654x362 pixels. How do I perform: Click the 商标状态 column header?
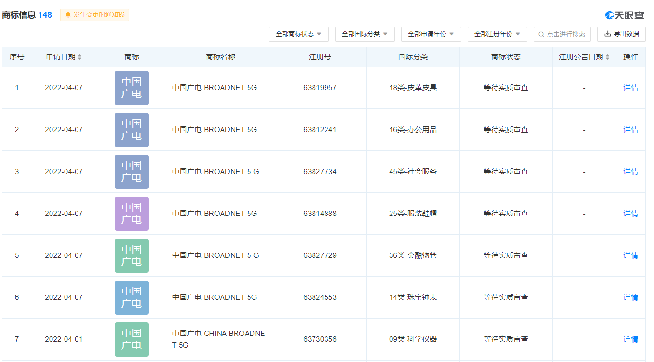pos(506,57)
